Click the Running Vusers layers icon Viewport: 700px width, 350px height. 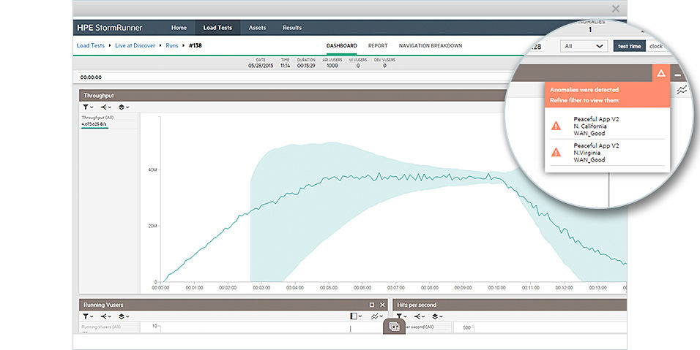coord(124,316)
